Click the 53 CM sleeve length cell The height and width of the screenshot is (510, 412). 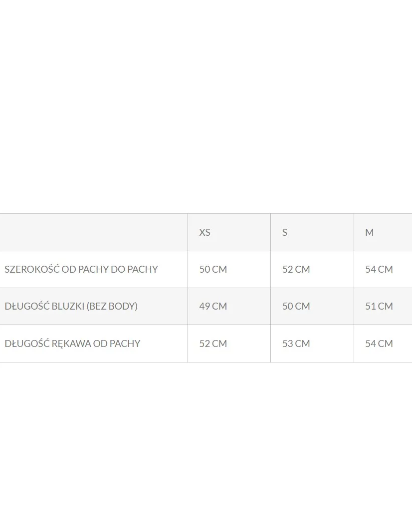click(296, 343)
